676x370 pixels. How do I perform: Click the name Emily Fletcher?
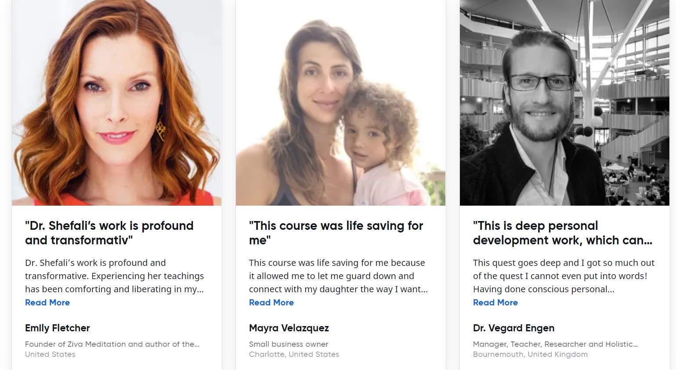click(57, 328)
